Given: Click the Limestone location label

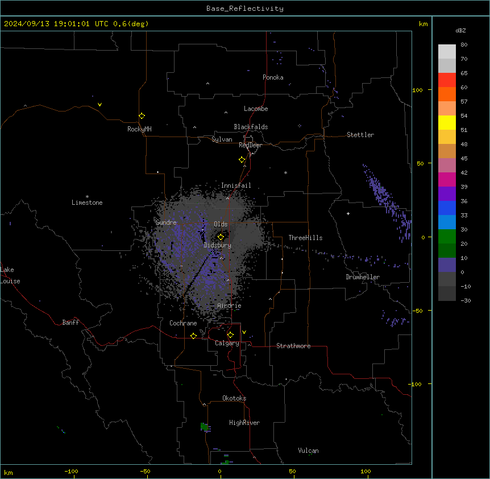Looking at the screenshot, I should pos(87,203).
